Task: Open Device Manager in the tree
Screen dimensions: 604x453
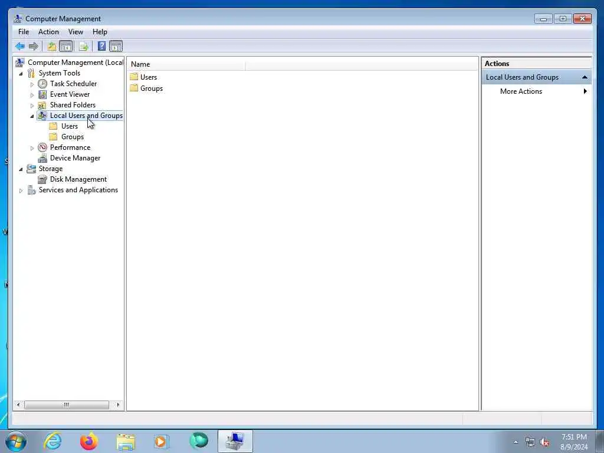Action: click(x=75, y=158)
